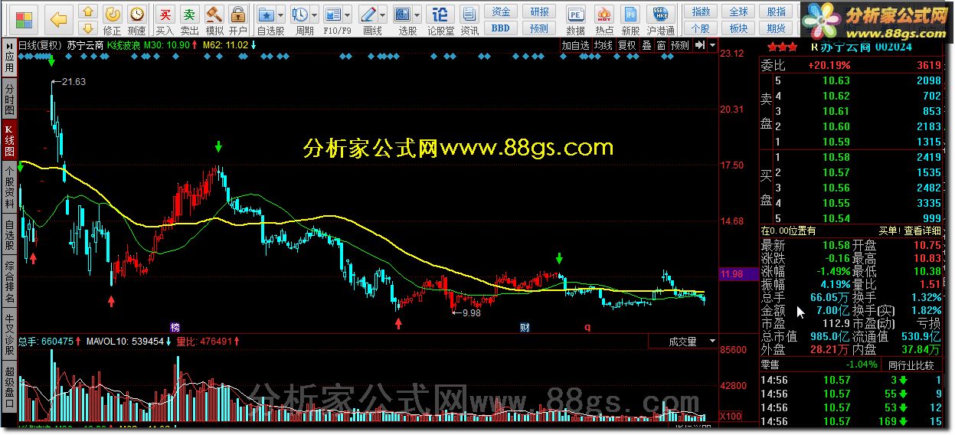Click the jump-to-end arrow in chart header

point(699,45)
